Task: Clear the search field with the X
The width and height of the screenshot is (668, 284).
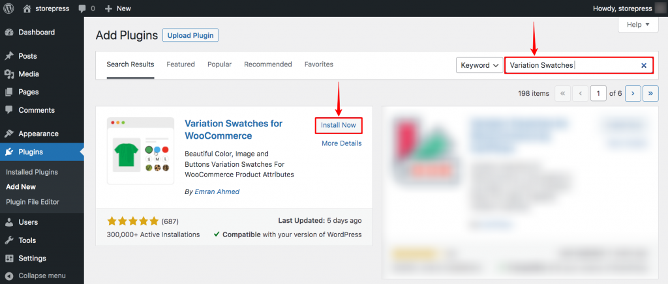Action: [644, 66]
